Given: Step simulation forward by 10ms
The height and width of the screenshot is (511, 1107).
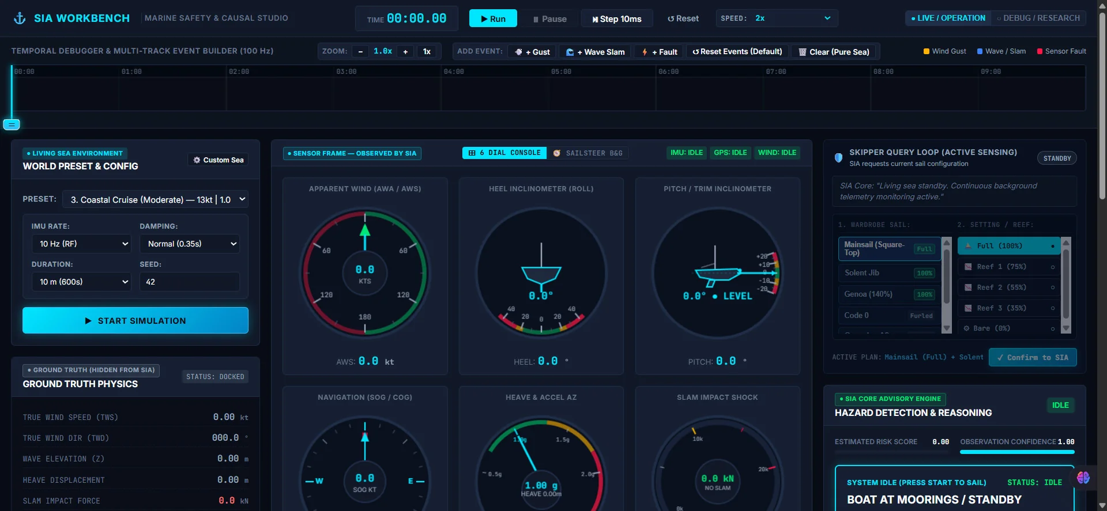Looking at the screenshot, I should tap(617, 19).
